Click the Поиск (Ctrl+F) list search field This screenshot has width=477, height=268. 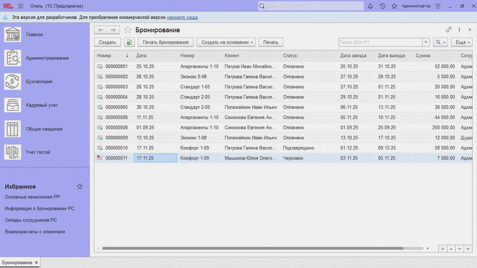tap(380, 42)
